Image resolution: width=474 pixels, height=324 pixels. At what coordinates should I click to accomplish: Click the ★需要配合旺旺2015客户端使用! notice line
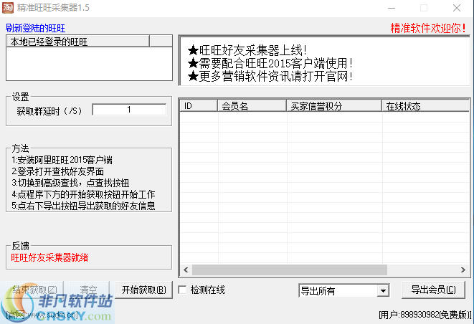point(270,63)
